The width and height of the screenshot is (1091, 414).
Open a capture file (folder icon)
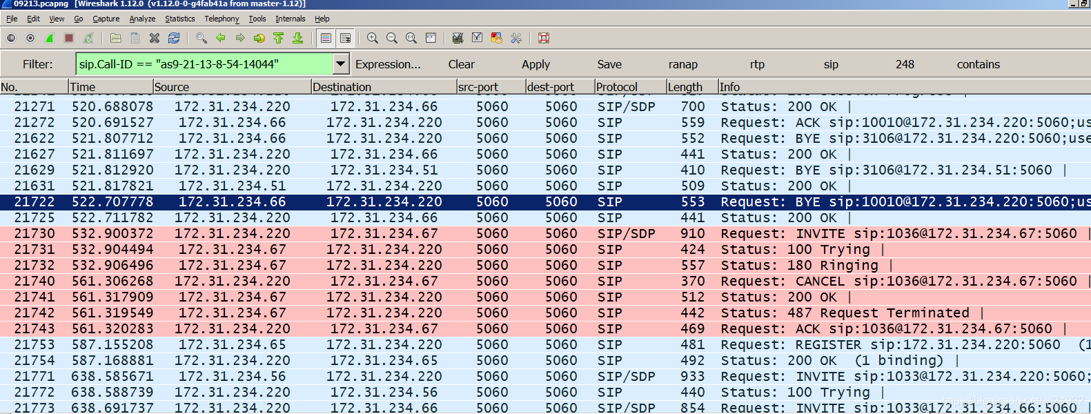pos(116,38)
